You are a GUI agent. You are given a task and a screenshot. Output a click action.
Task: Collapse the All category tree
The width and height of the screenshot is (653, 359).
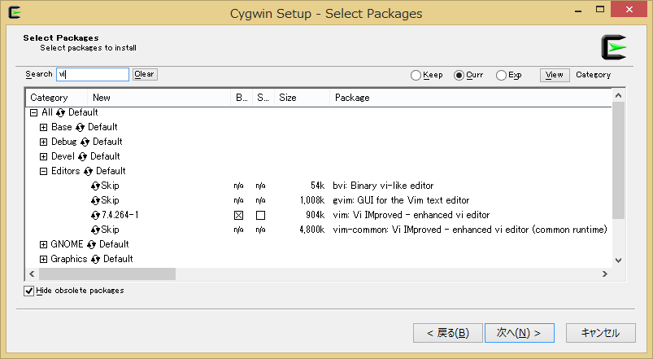(33, 112)
